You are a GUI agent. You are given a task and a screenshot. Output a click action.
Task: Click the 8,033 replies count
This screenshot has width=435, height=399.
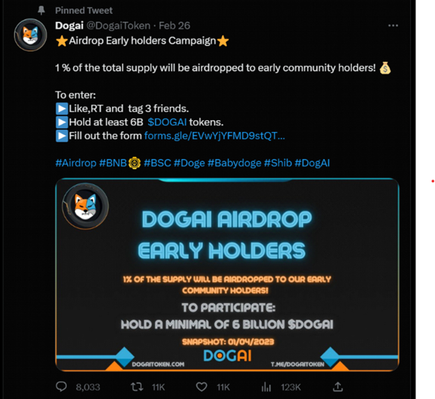[x=88, y=386]
